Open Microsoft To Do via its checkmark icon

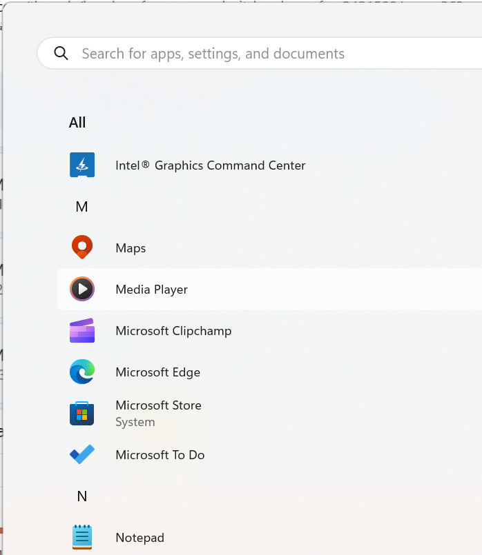(x=82, y=454)
